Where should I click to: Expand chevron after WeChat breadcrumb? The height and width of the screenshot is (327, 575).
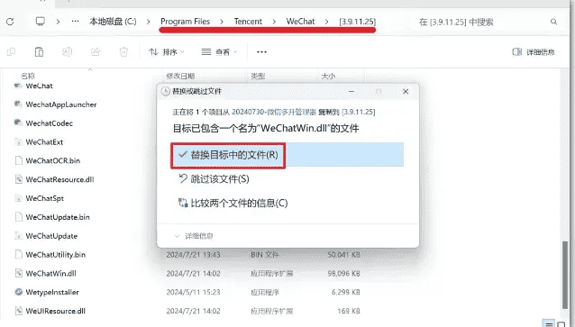326,22
